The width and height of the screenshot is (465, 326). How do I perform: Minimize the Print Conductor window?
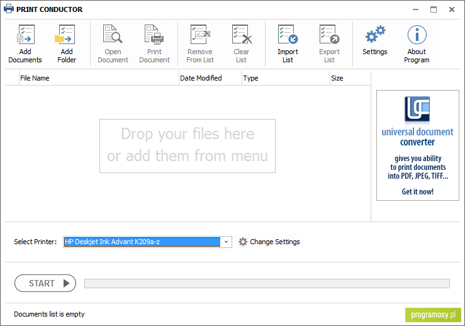point(416,9)
